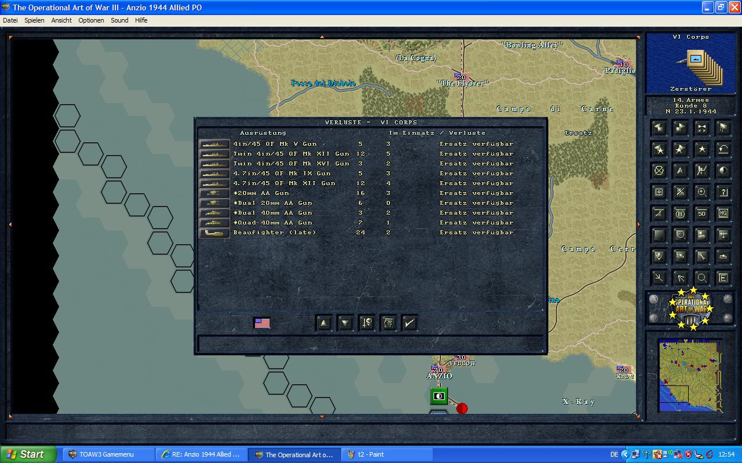This screenshot has width=742, height=463.
Task: Select the '4.7in/45 QF Mk IX Gun' row
Action: [x=371, y=174]
